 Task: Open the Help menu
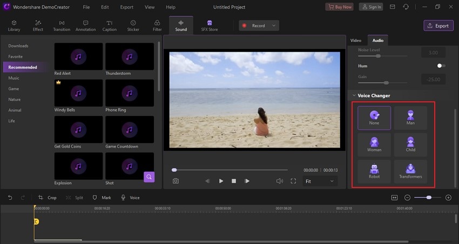171,7
